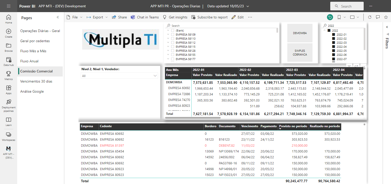Check EMPRESA 58128 checkbox
Viewport: 391px width, 184px height.
[173, 50]
